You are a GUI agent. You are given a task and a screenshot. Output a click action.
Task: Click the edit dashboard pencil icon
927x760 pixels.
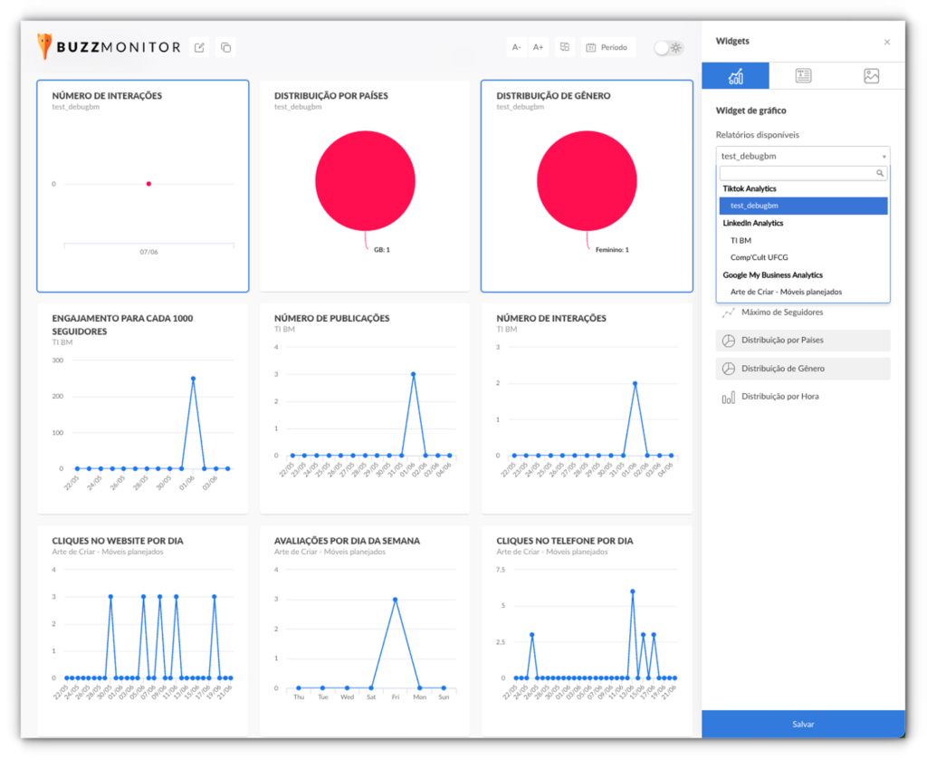199,47
